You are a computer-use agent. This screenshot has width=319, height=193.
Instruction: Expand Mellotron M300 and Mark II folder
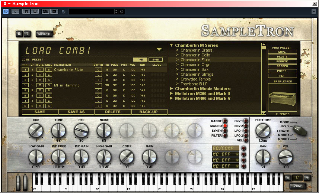[x=172, y=94]
